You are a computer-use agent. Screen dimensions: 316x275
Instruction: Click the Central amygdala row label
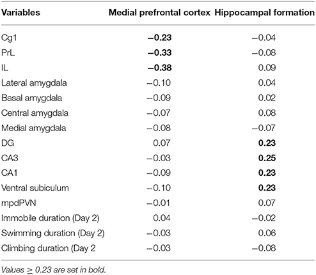pos(35,113)
